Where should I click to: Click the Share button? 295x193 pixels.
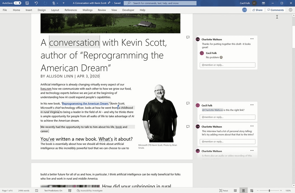click(257, 10)
